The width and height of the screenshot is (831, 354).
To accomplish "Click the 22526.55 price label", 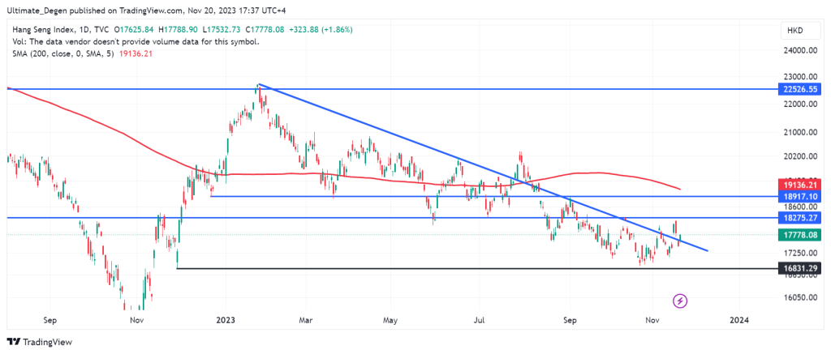I will click(x=799, y=89).
